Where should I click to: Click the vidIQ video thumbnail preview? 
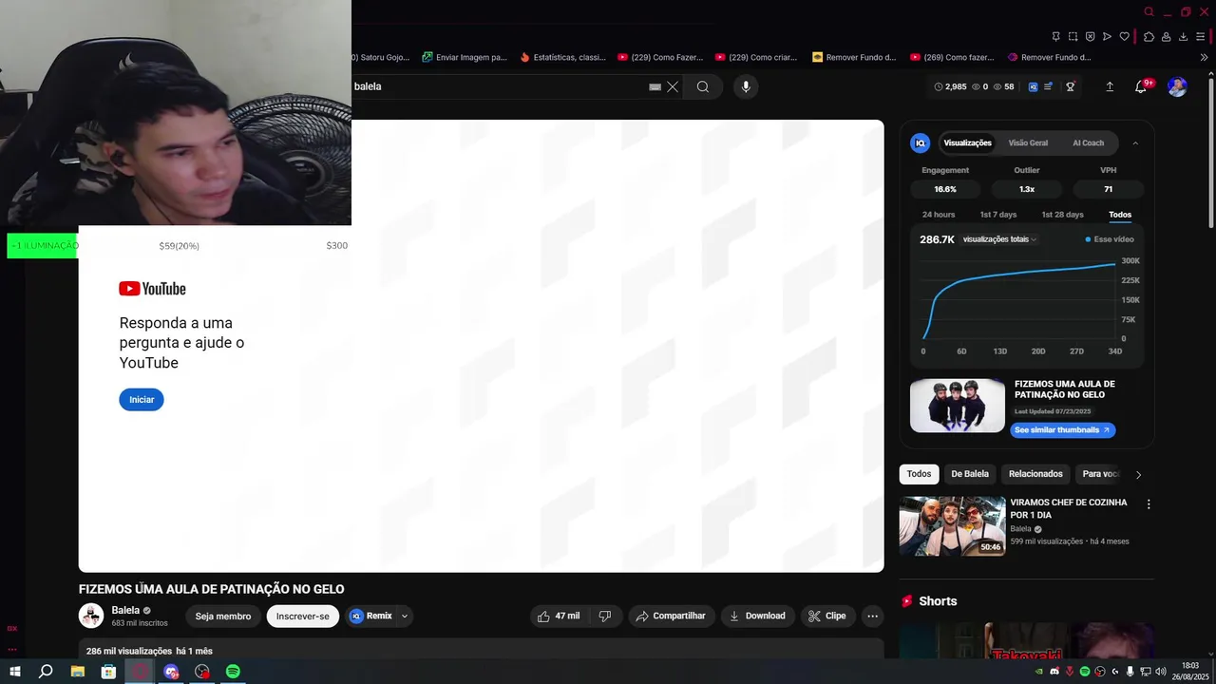tap(958, 406)
